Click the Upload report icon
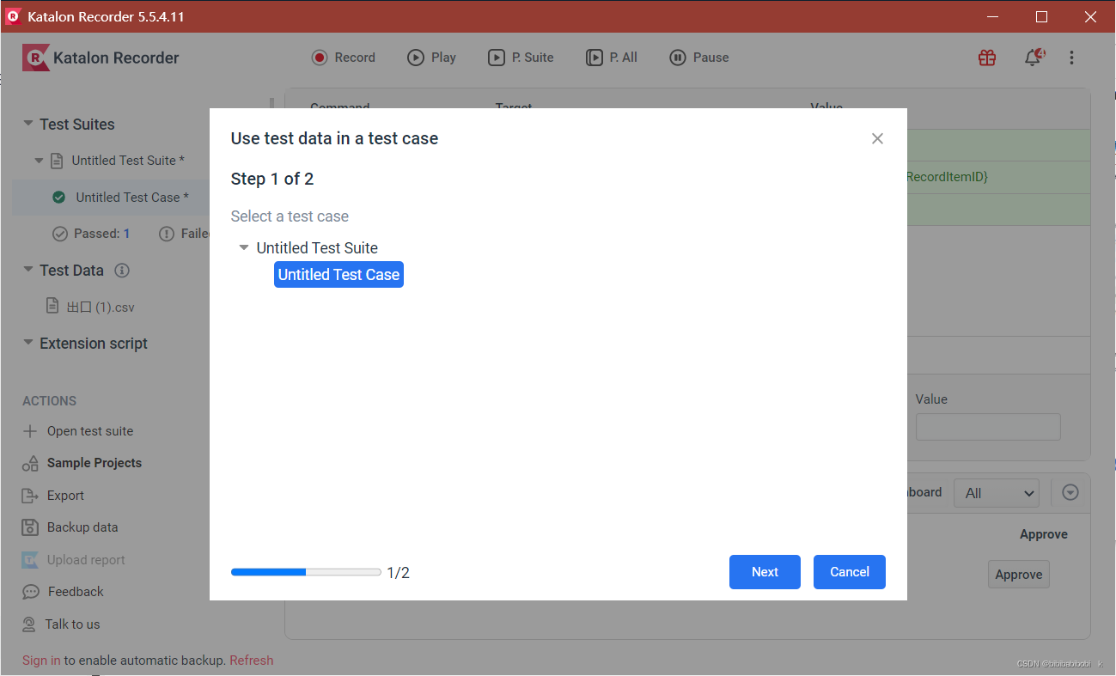The width and height of the screenshot is (1116, 676). (30, 560)
